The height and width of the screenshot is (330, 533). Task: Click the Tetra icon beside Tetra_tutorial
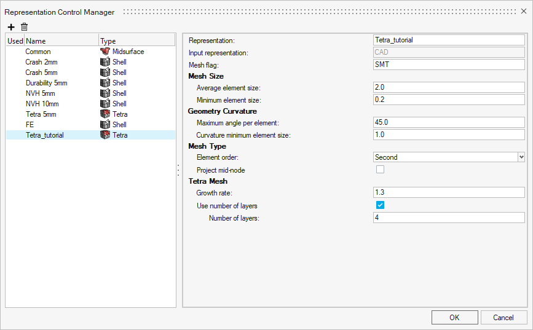click(105, 135)
